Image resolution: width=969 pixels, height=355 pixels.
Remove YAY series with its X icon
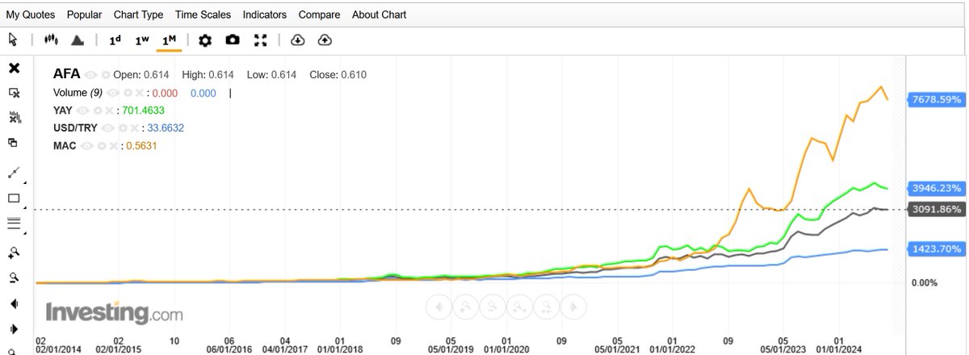[109, 111]
